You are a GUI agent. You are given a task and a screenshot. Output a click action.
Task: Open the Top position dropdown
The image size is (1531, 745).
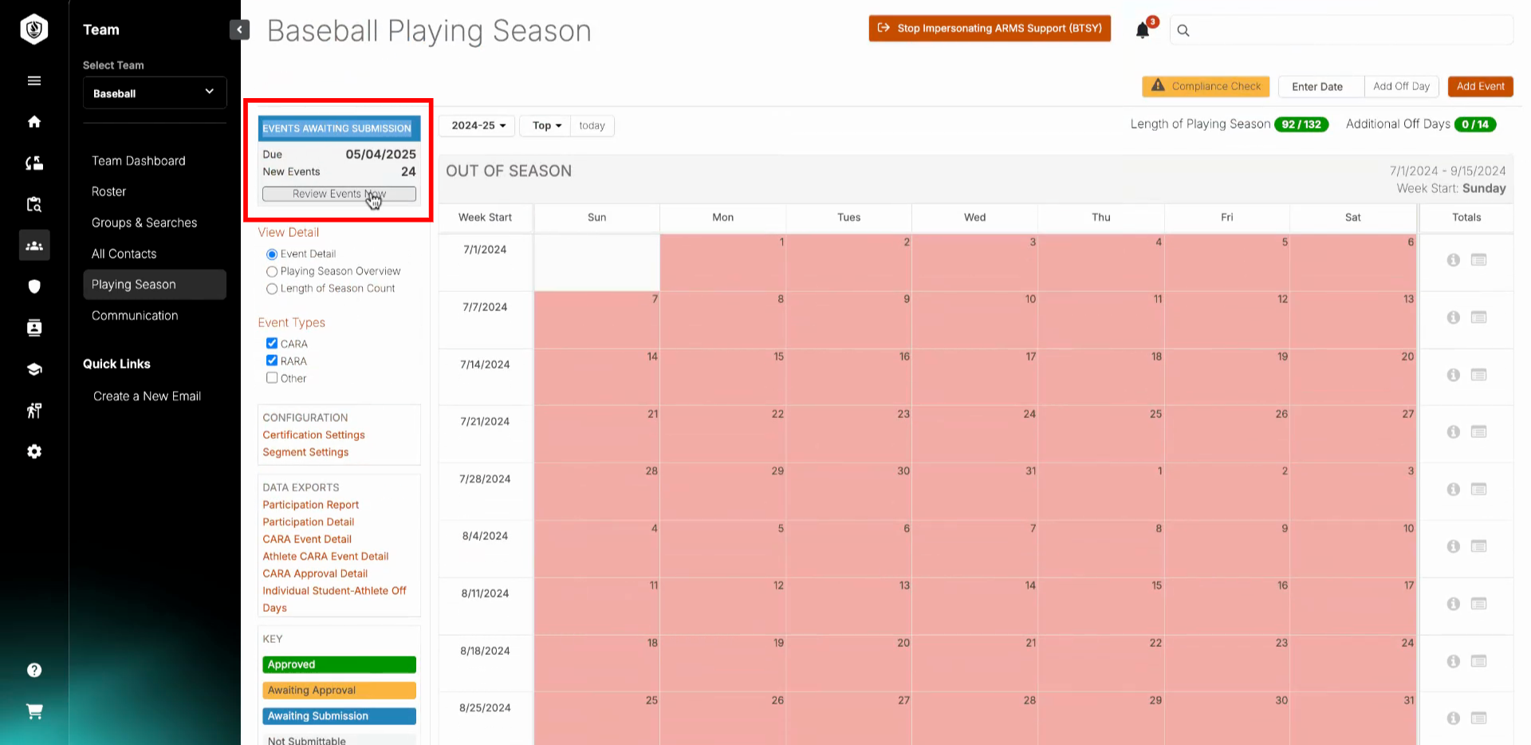pos(547,125)
